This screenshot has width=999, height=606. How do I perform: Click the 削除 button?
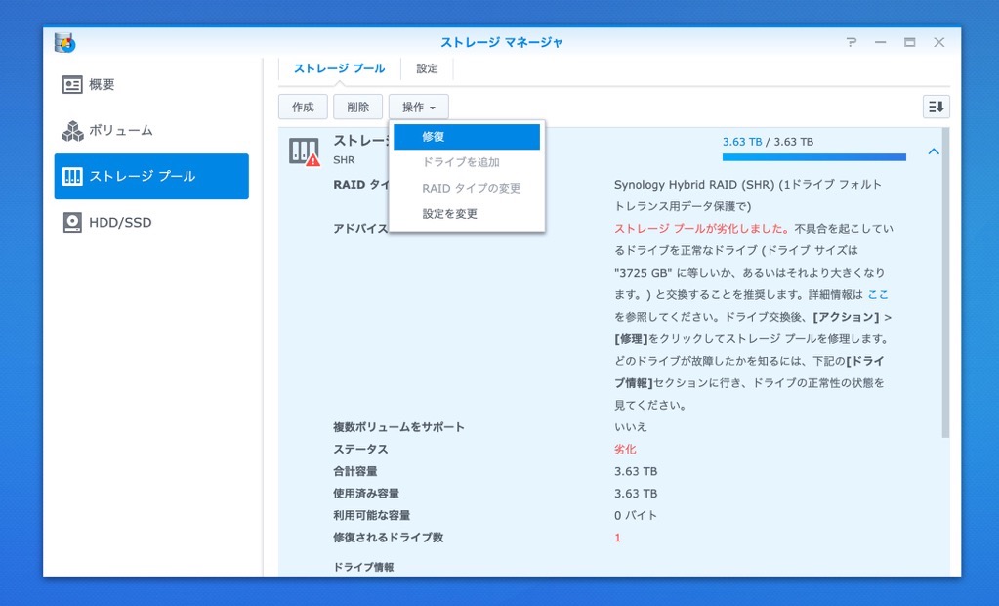pyautogui.click(x=358, y=108)
